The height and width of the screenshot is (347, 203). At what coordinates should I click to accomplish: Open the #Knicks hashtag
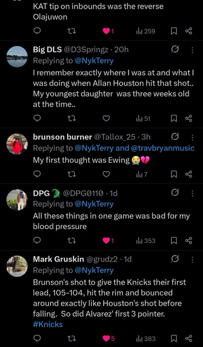48,325
